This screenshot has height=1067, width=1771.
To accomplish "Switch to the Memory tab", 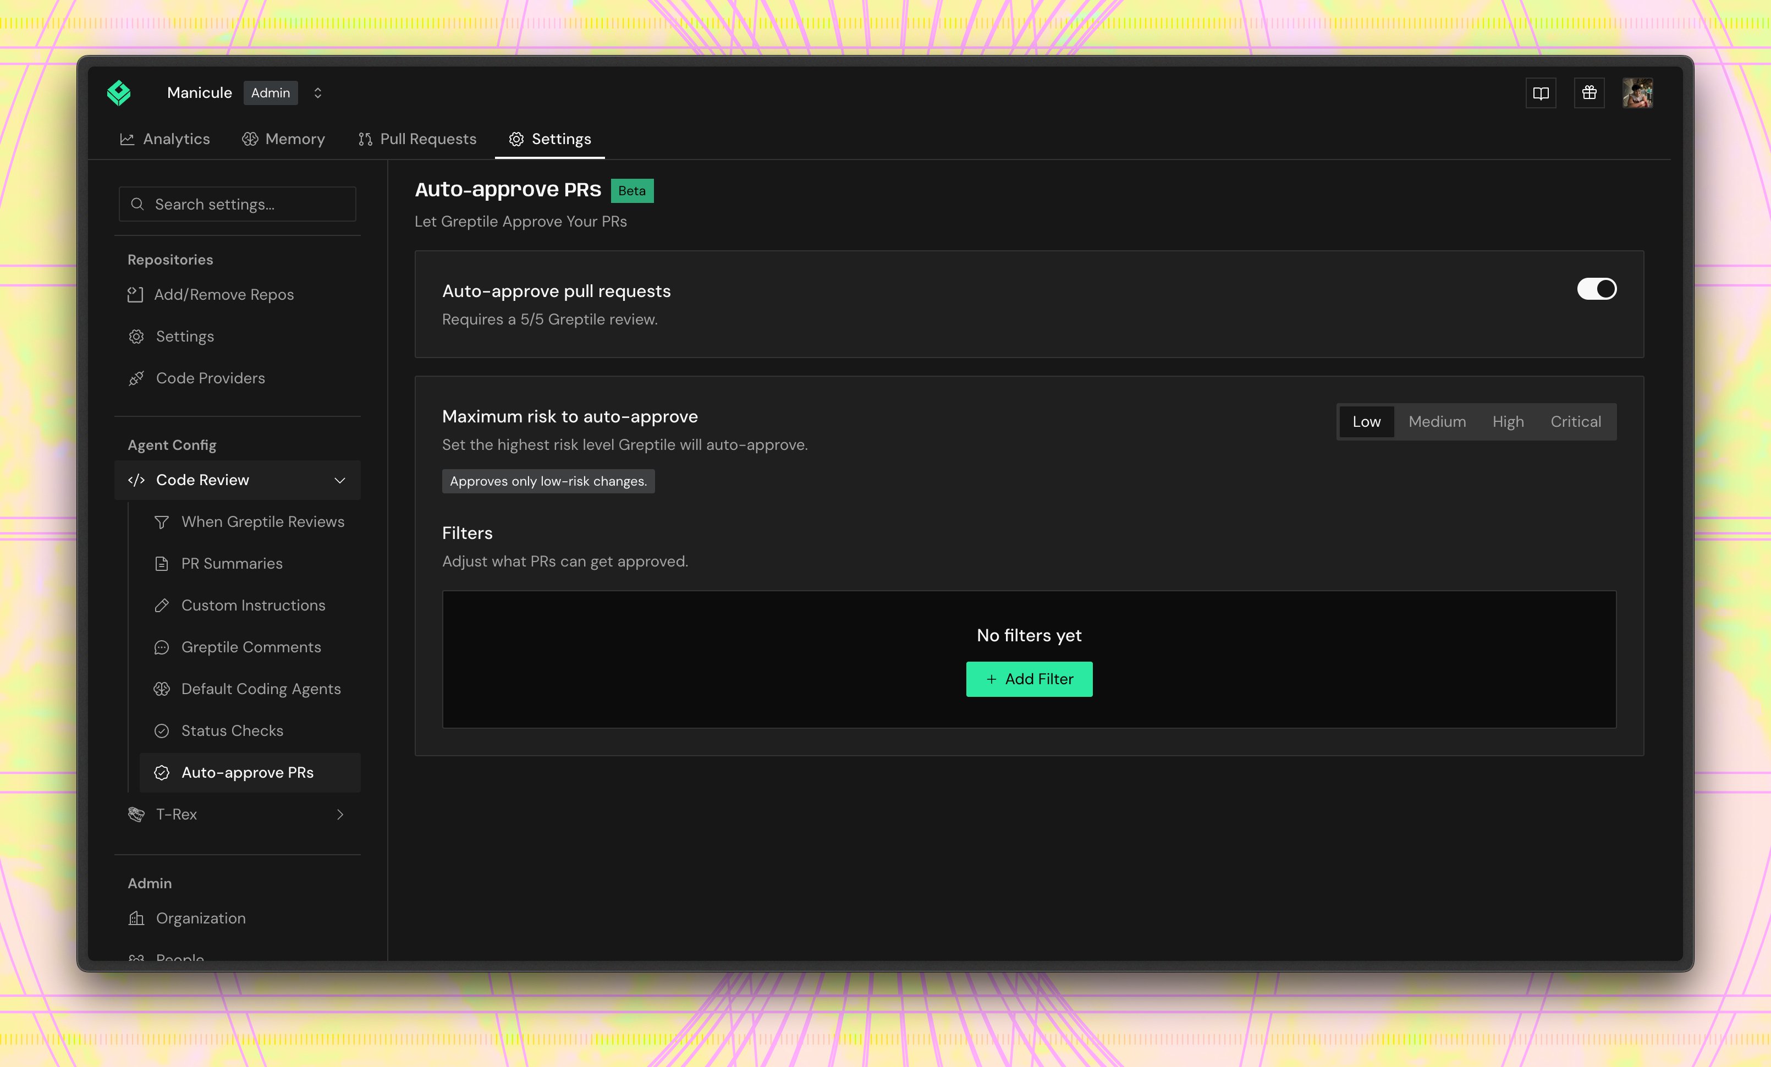I will [283, 139].
